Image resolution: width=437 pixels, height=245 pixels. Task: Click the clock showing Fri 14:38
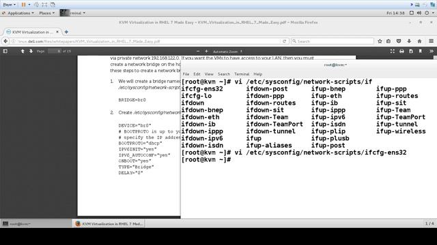pyautogui.click(x=395, y=13)
